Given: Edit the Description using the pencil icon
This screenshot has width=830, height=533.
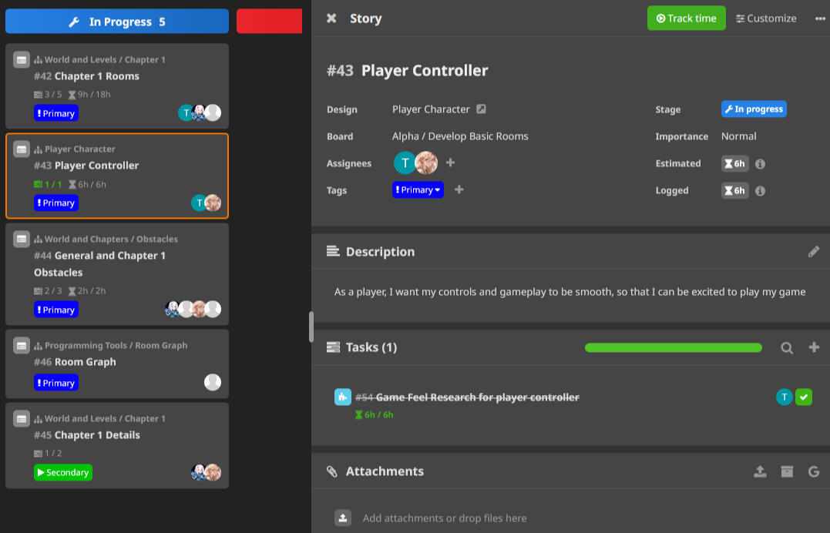Looking at the screenshot, I should 815,251.
